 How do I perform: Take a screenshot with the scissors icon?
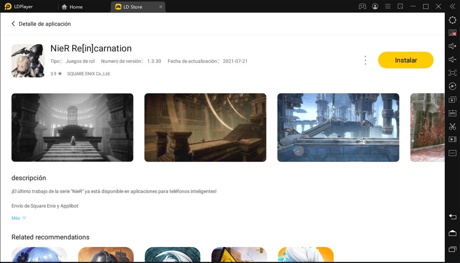point(452,126)
